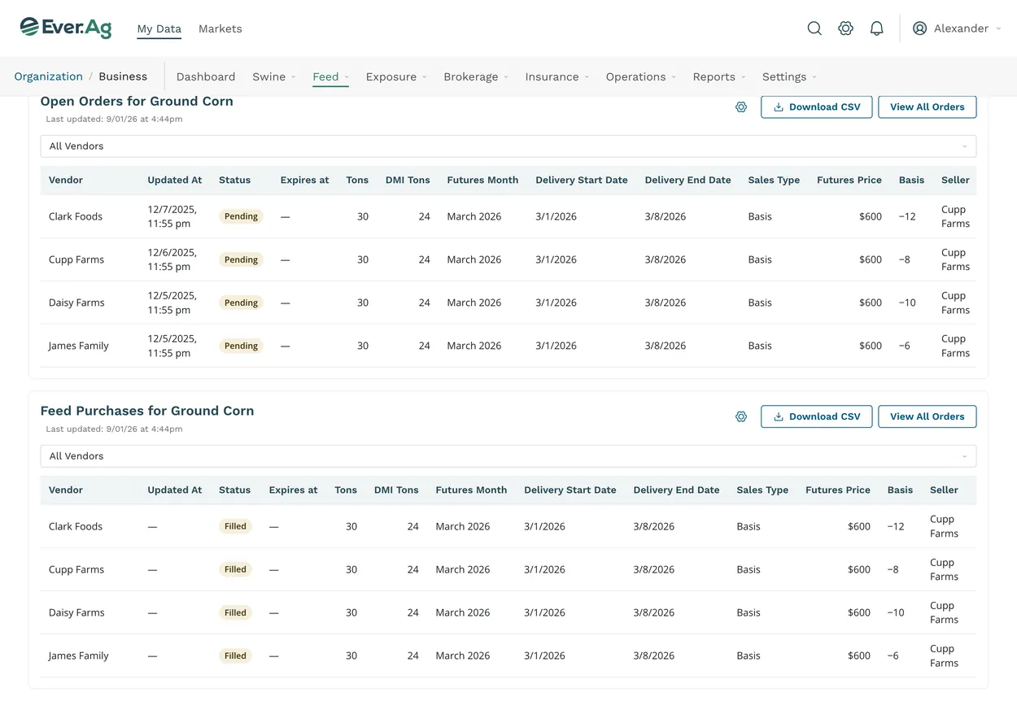Select Daisy Farms in Open Orders
Screen dimensions: 1017x723
click(x=76, y=303)
